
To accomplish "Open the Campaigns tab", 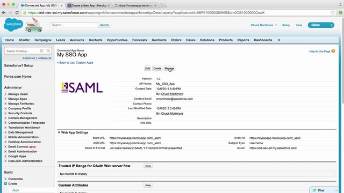I will pos(43,40).
